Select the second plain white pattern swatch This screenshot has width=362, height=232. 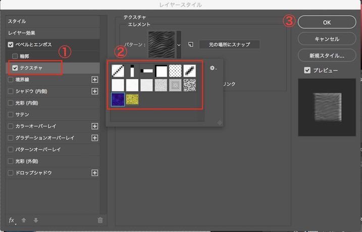click(x=132, y=85)
